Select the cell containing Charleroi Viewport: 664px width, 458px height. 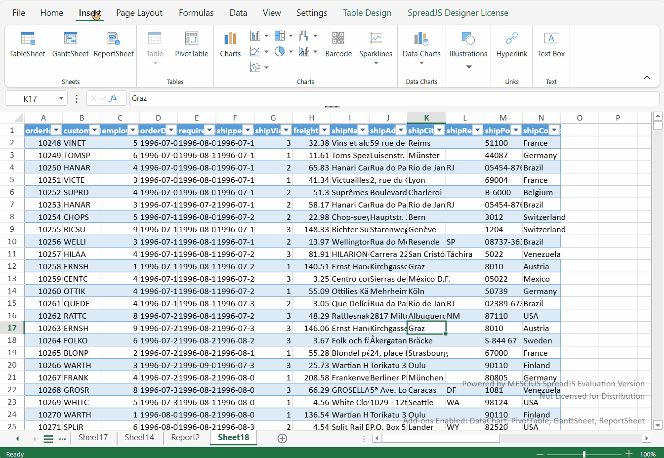coord(426,192)
